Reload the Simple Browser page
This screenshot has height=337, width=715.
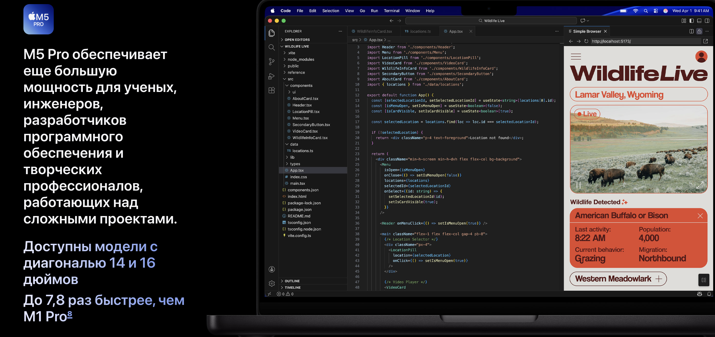pyautogui.click(x=586, y=41)
